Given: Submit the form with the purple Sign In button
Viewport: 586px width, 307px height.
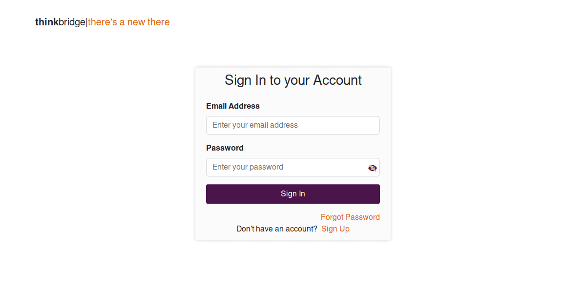Looking at the screenshot, I should click(x=293, y=194).
